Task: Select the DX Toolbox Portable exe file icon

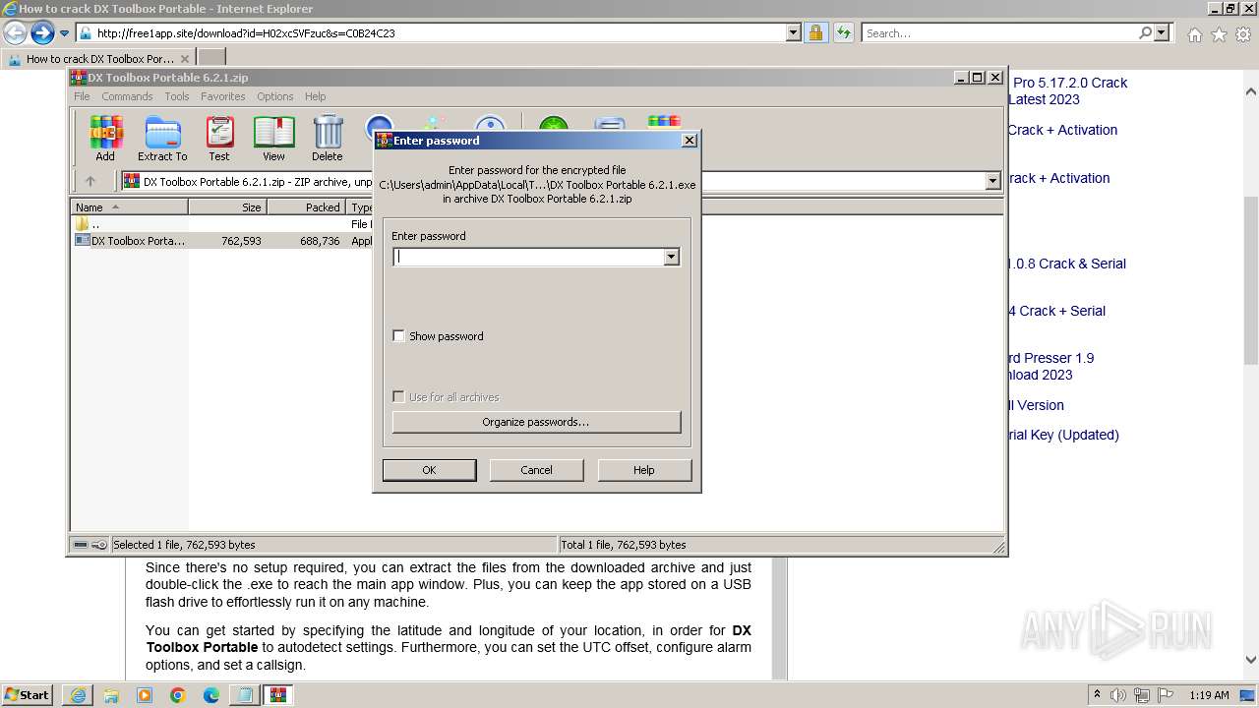Action: pos(83,241)
